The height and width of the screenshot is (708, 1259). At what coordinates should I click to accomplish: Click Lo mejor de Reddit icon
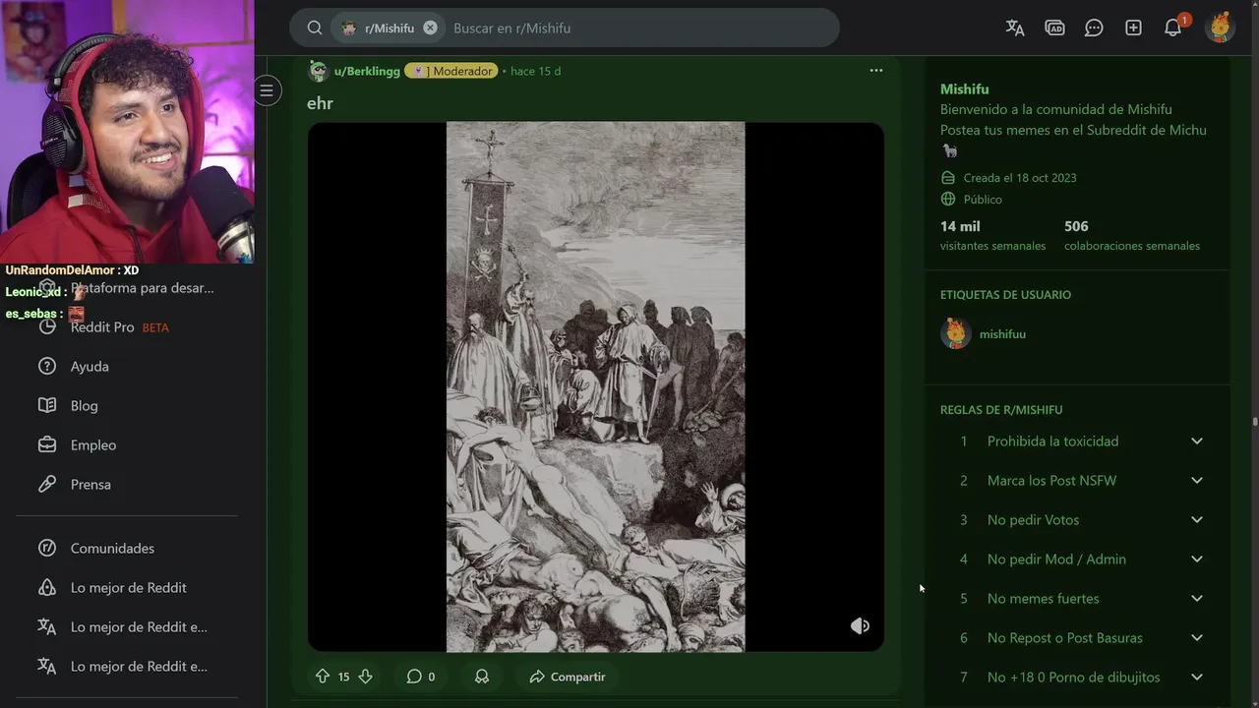point(46,587)
